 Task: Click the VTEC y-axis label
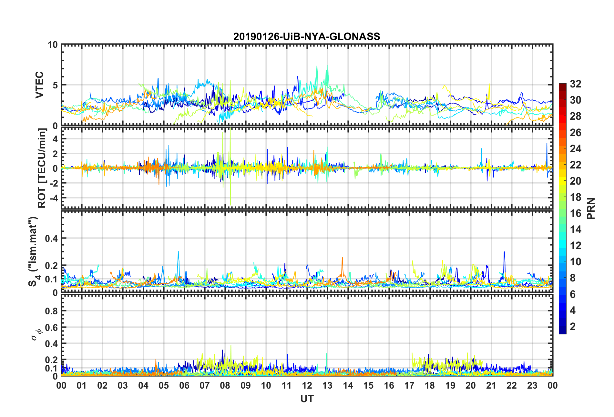[39, 85]
